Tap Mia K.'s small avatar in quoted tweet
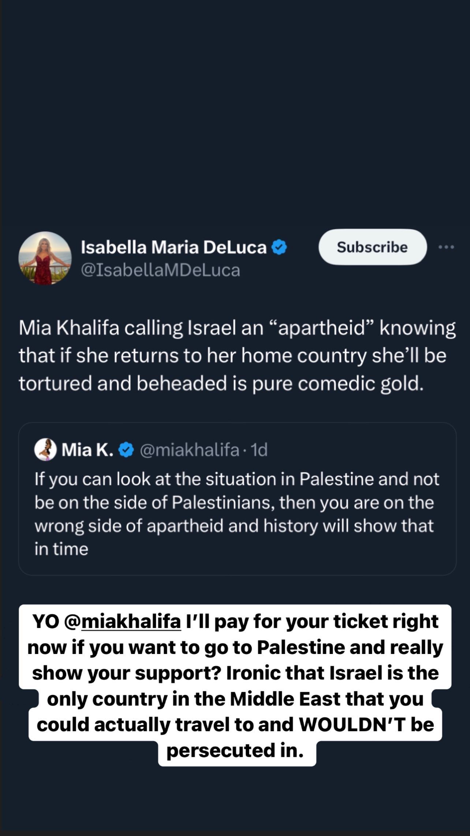 pos(45,450)
